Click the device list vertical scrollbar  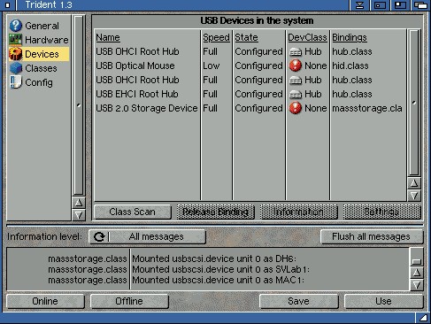(x=414, y=103)
